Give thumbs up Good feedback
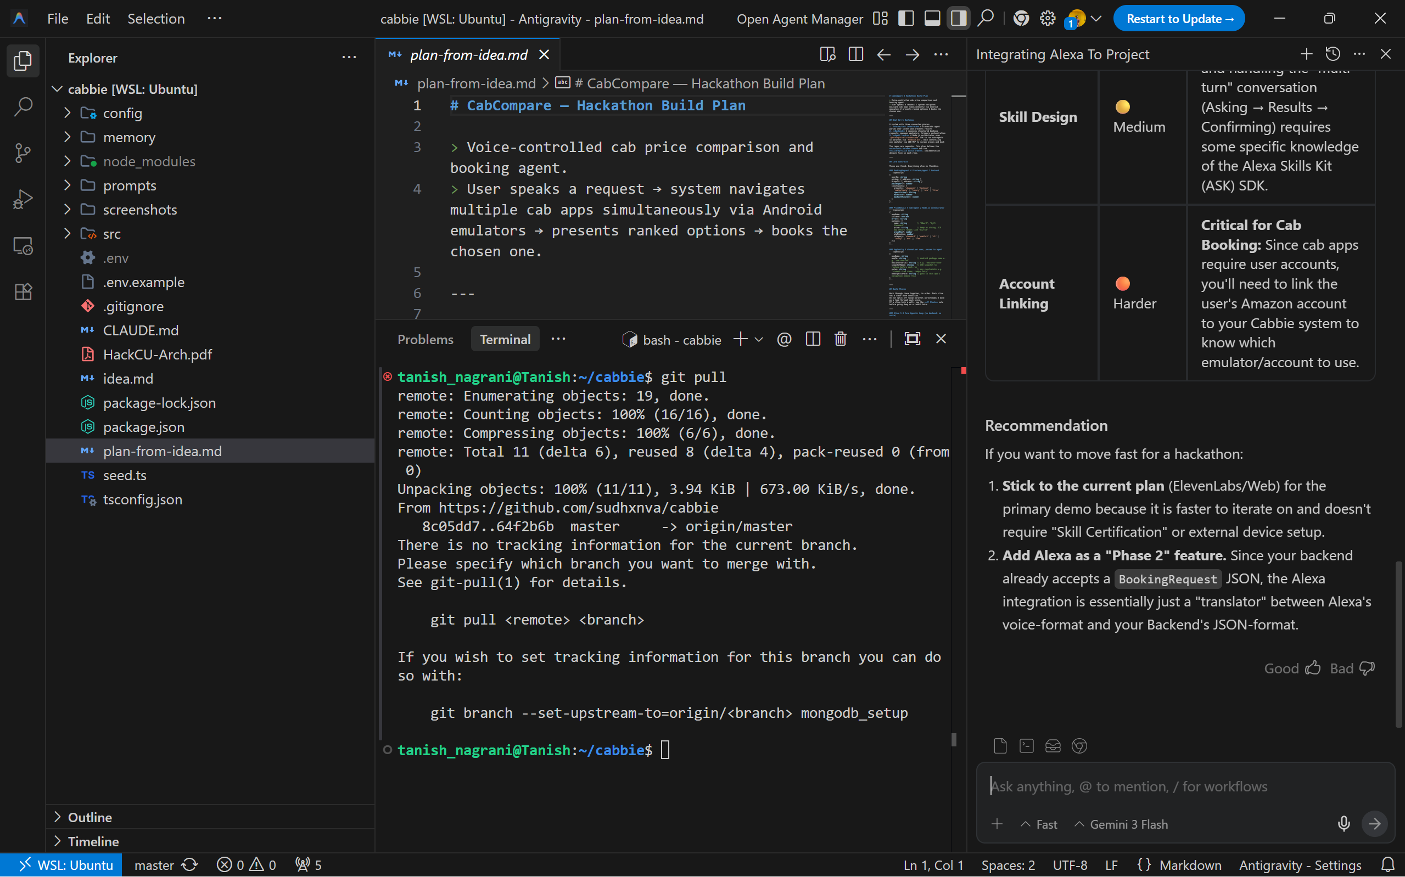The height and width of the screenshot is (877, 1405). 1313,668
